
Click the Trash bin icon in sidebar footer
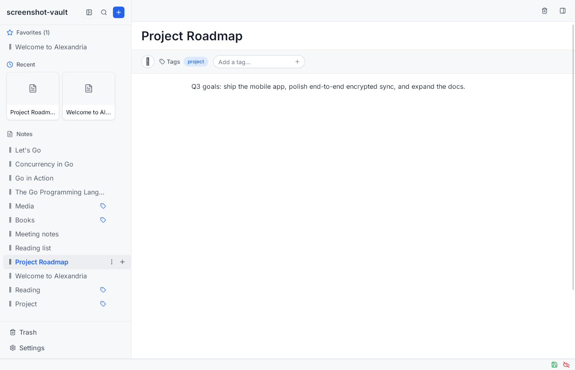(13, 332)
